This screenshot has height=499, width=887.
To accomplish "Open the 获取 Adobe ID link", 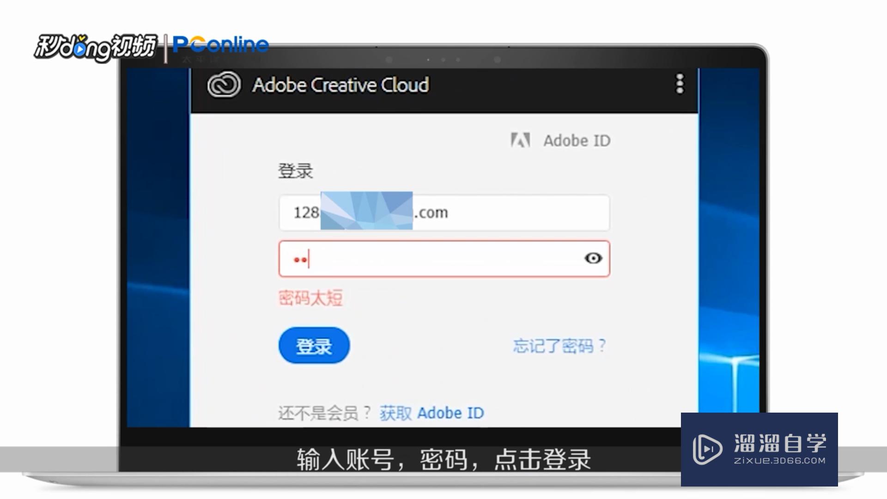I will coord(432,413).
